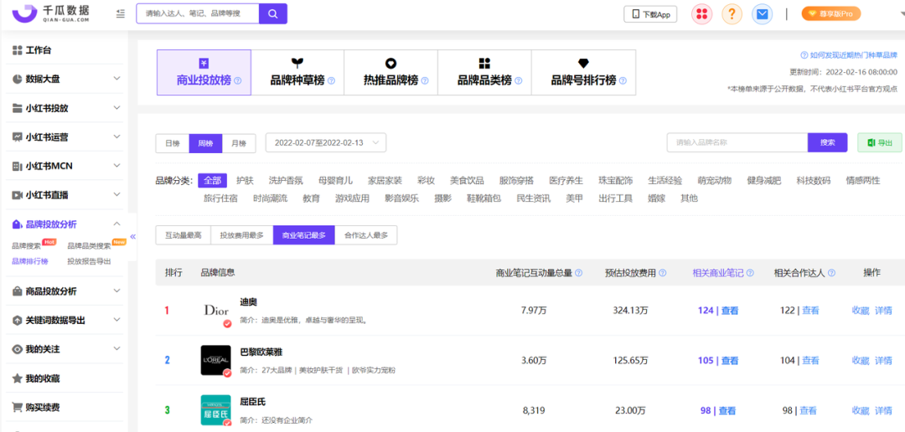The width and height of the screenshot is (905, 432).
Task: Open 品牌搜索 sidebar link
Action: pos(27,245)
